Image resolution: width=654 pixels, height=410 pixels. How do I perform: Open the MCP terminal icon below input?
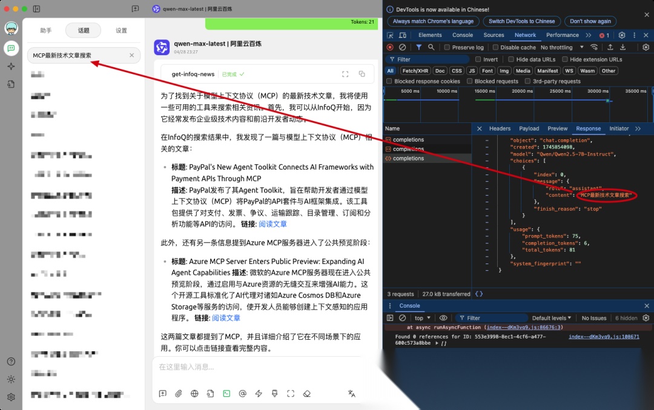point(226,393)
